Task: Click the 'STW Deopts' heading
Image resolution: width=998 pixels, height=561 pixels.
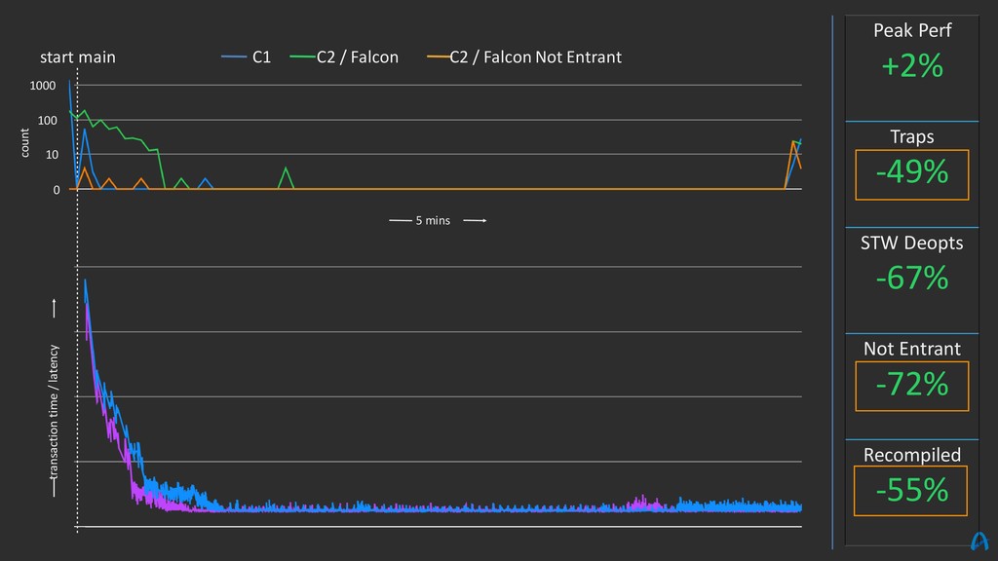Action: click(x=911, y=243)
